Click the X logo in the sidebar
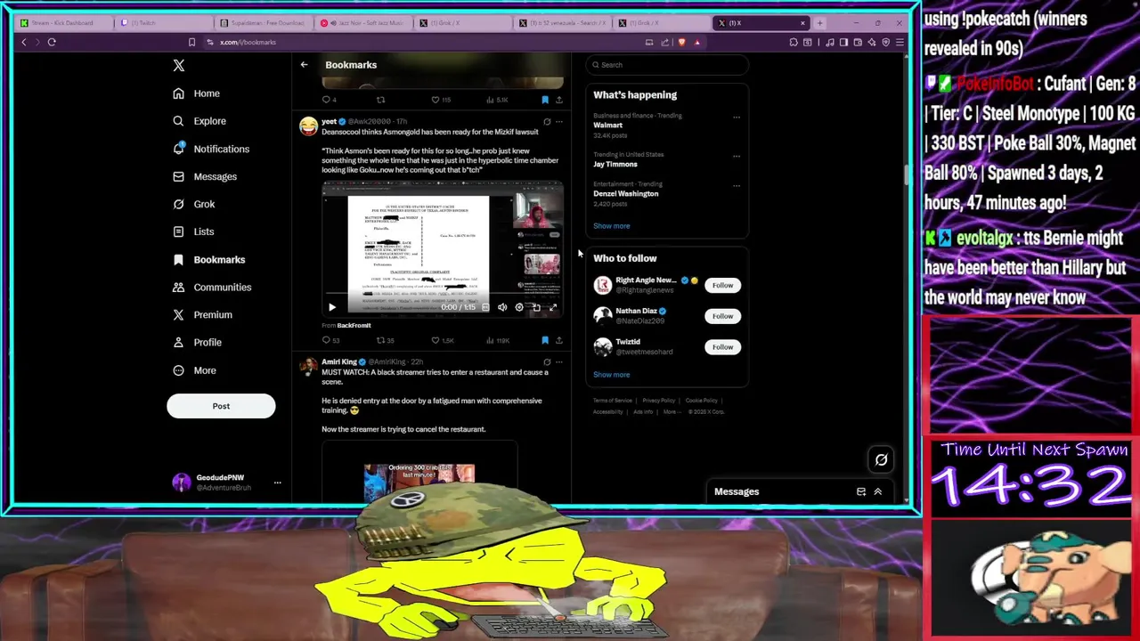 pyautogui.click(x=179, y=65)
